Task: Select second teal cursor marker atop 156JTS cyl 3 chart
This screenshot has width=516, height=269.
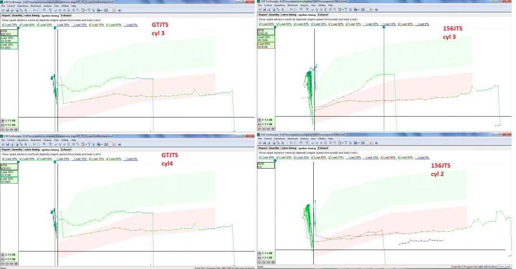Action: (x=384, y=27)
